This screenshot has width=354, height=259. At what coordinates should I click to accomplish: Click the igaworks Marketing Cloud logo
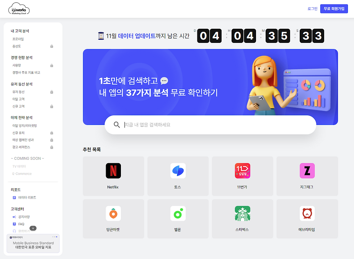coord(19,9)
